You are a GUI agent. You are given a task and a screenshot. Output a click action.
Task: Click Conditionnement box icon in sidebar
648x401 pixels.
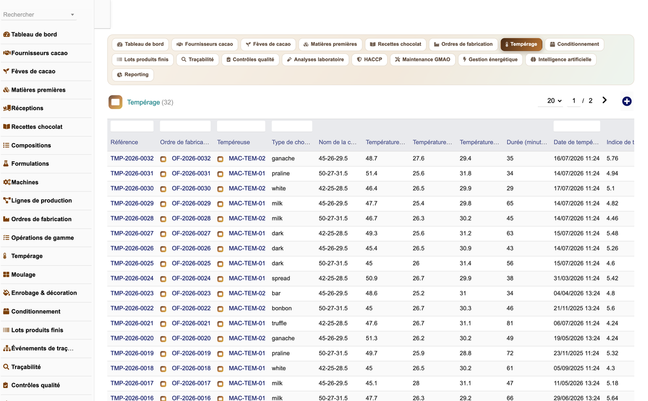[6, 311]
